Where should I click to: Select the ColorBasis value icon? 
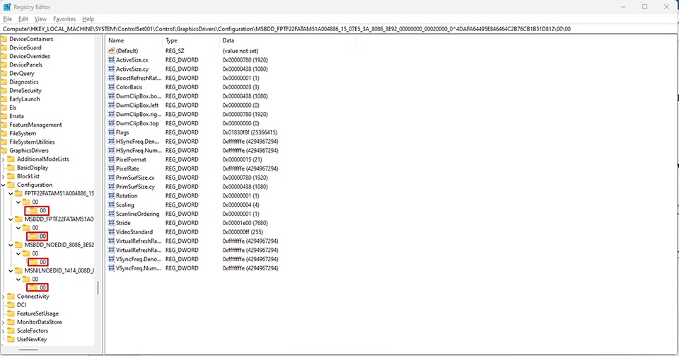tap(111, 87)
